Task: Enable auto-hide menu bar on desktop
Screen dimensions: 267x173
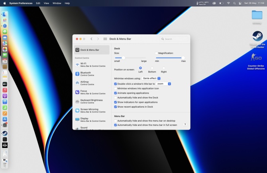Action: pos(116,121)
